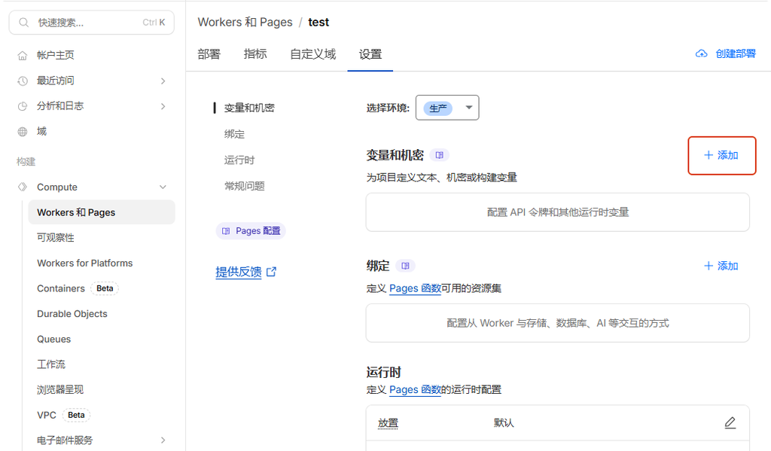Open VPC sidebar item
The width and height of the screenshot is (771, 451).
pyautogui.click(x=47, y=415)
